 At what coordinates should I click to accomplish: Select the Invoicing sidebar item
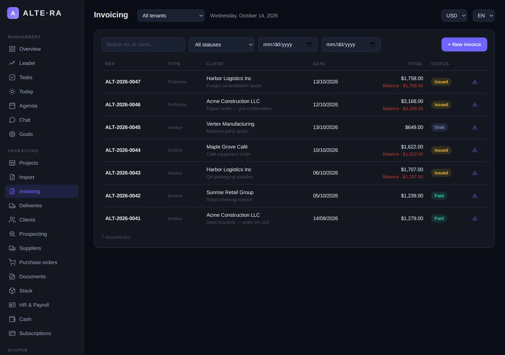(x=42, y=191)
